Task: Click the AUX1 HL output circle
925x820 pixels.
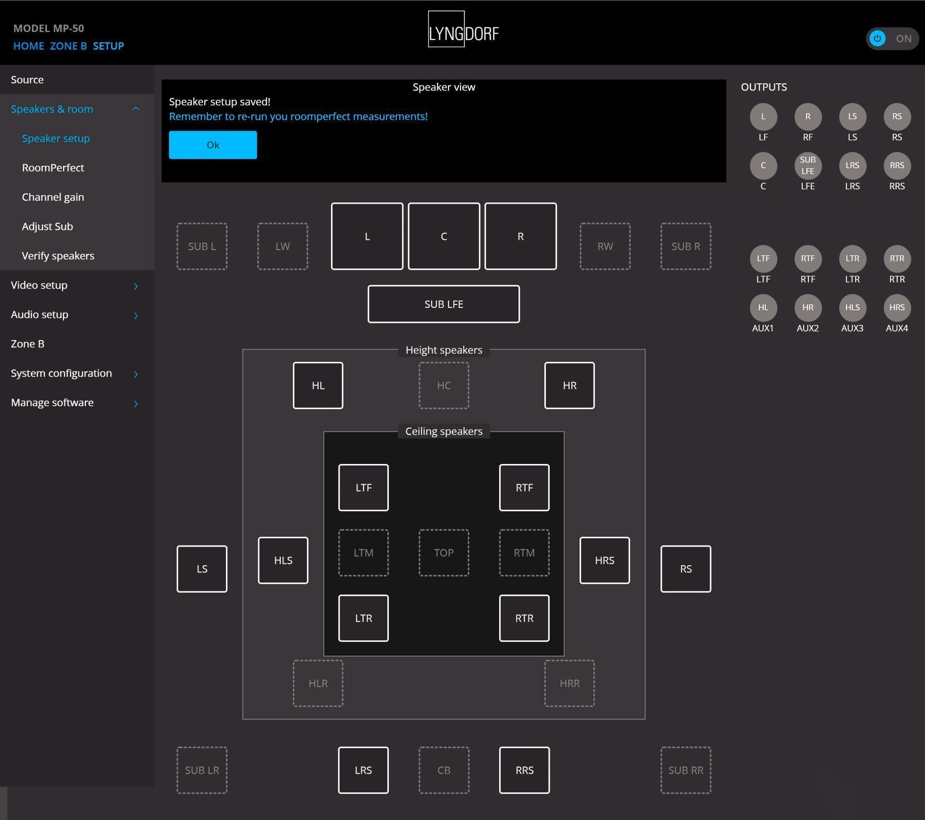Action: pos(763,307)
